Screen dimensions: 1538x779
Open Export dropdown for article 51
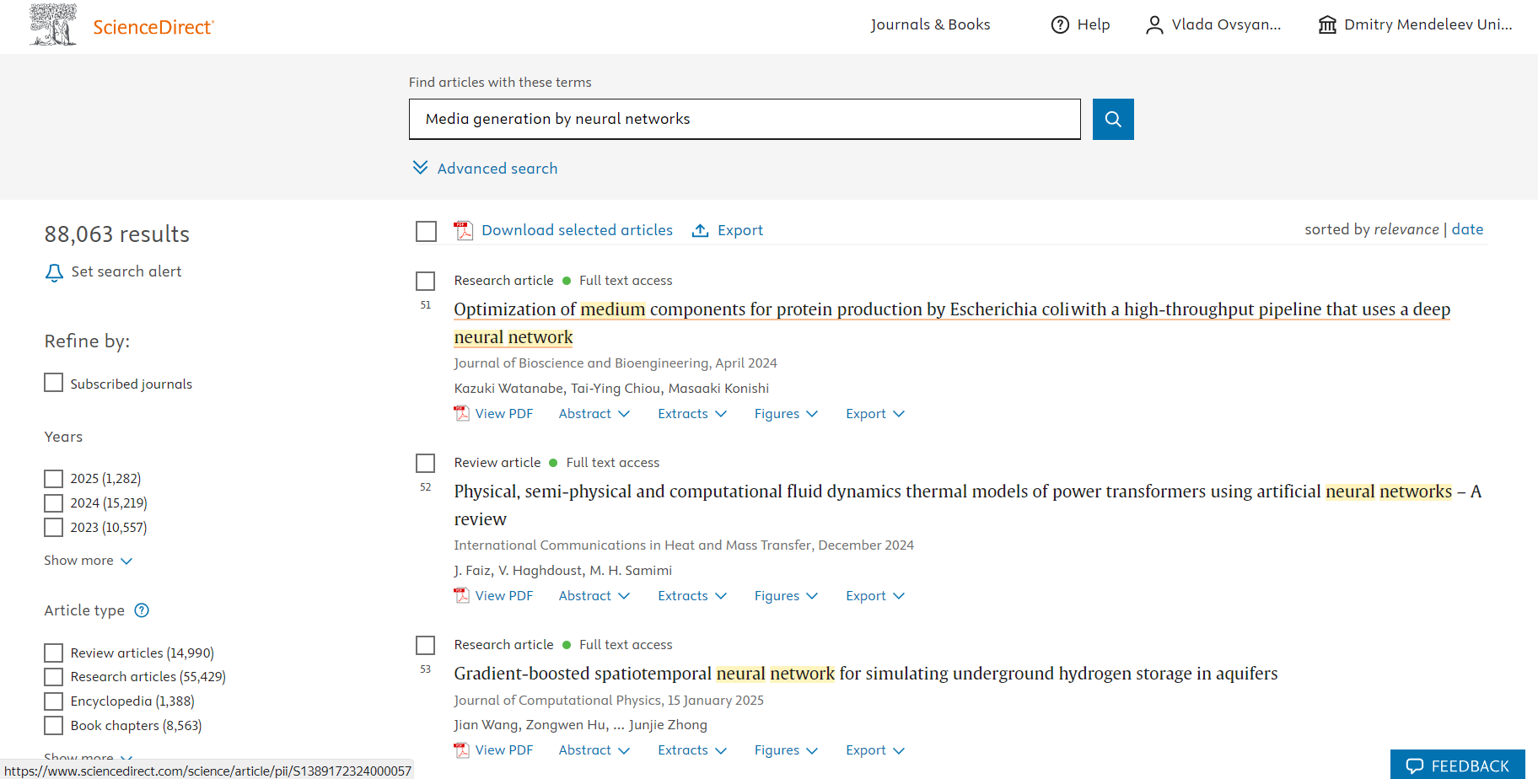click(875, 413)
